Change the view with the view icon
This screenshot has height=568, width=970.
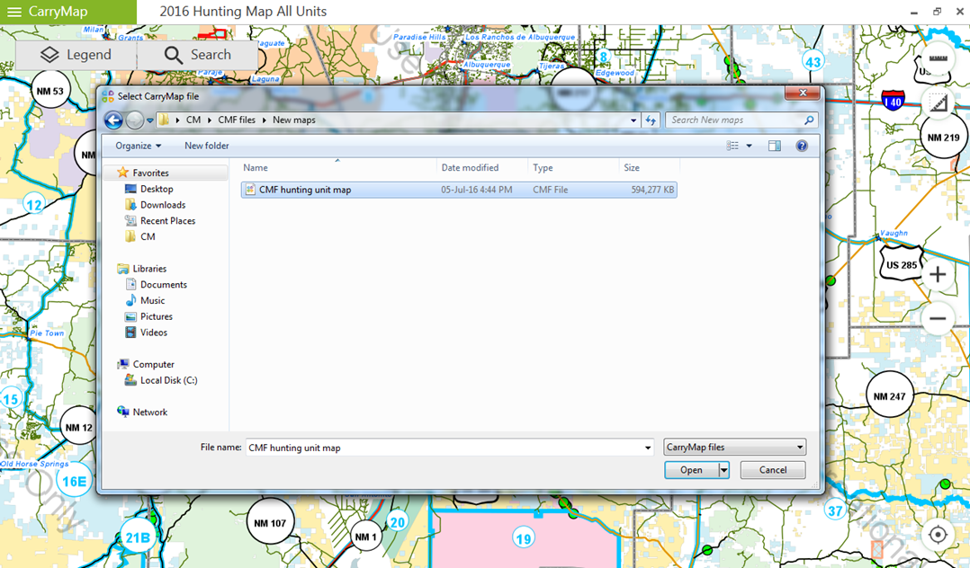pyautogui.click(x=732, y=146)
